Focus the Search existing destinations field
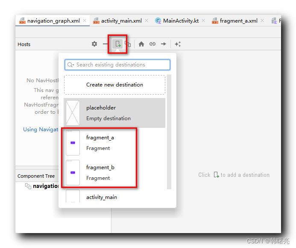296x248 pixels. 117,65
